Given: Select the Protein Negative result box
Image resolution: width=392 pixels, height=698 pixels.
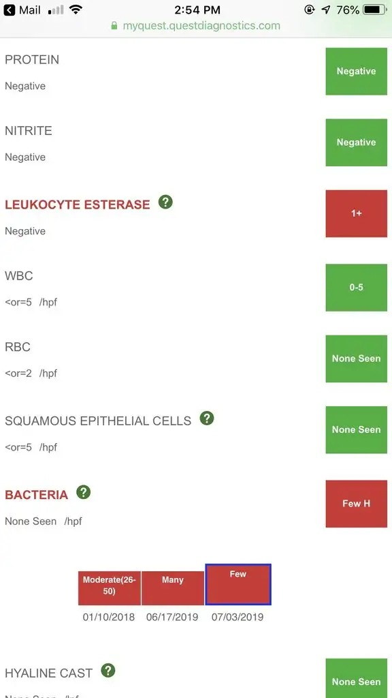Looking at the screenshot, I should (357, 71).
